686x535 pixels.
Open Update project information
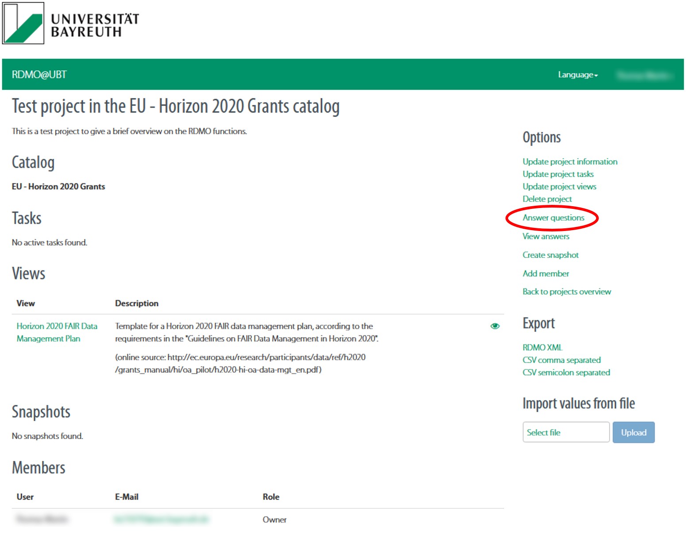tap(570, 162)
